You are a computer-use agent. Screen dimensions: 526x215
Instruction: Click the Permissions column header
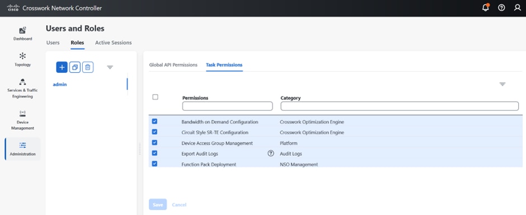[x=195, y=98]
